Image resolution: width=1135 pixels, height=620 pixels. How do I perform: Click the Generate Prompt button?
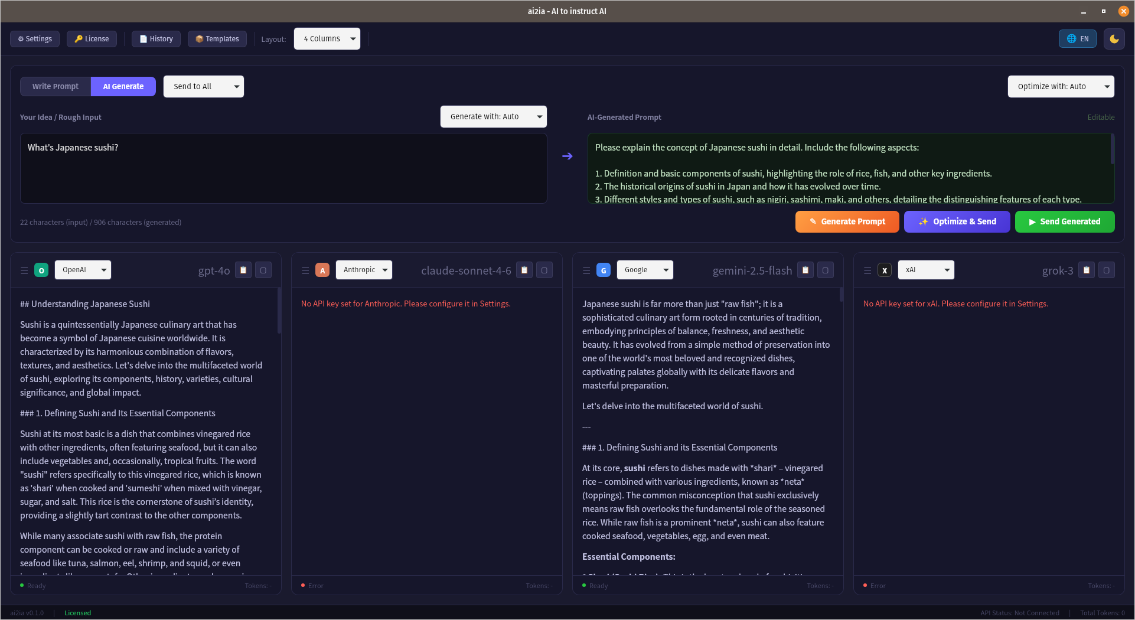pos(847,221)
